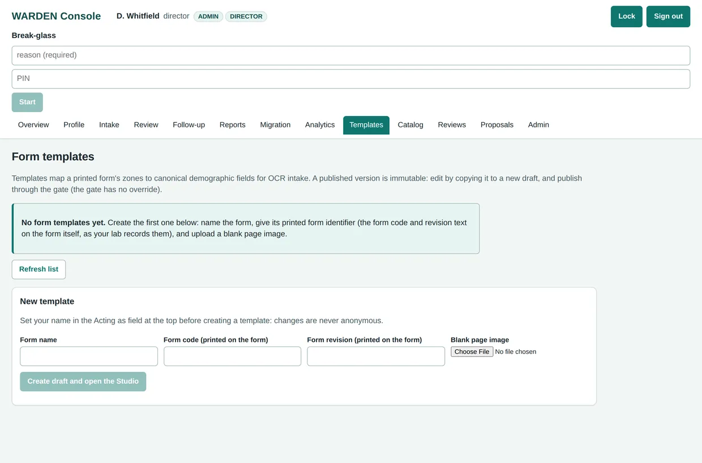
Task: Click the Lock button
Action: coord(626,16)
